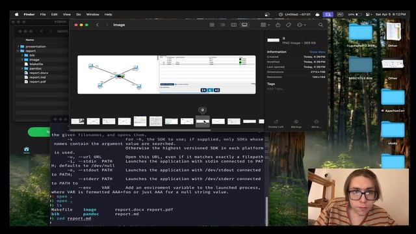Collapse the report folder
416x234 pixels.
(x=18, y=51)
